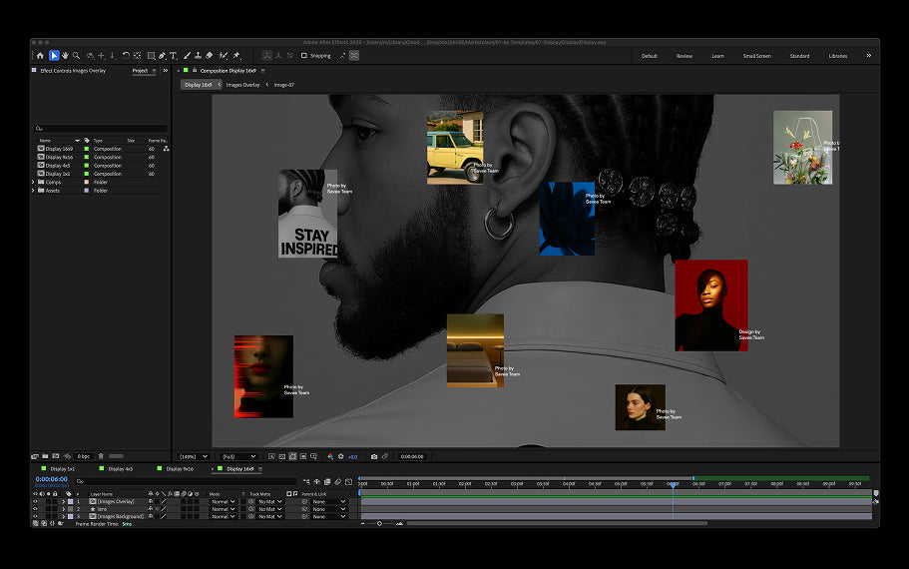Create a new composition from the Project panel footer

pyautogui.click(x=56, y=456)
